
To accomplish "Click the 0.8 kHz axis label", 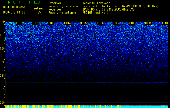I will pyautogui.click(x=2, y=76).
